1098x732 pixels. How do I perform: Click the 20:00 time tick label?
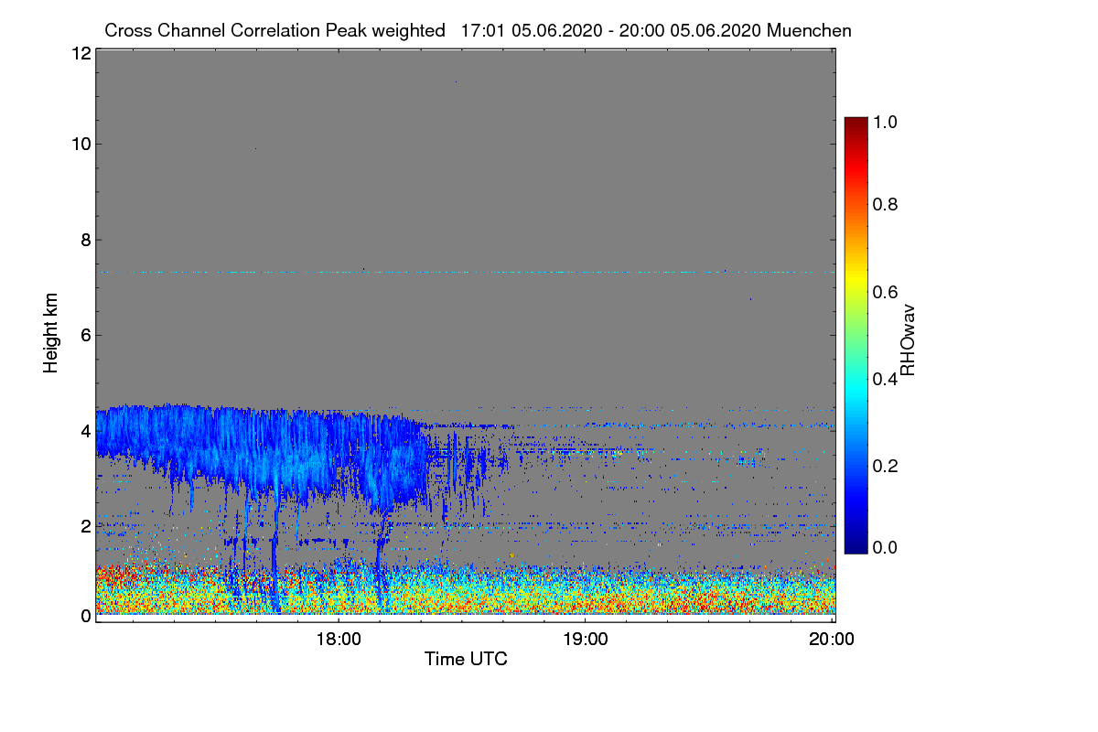pos(832,640)
